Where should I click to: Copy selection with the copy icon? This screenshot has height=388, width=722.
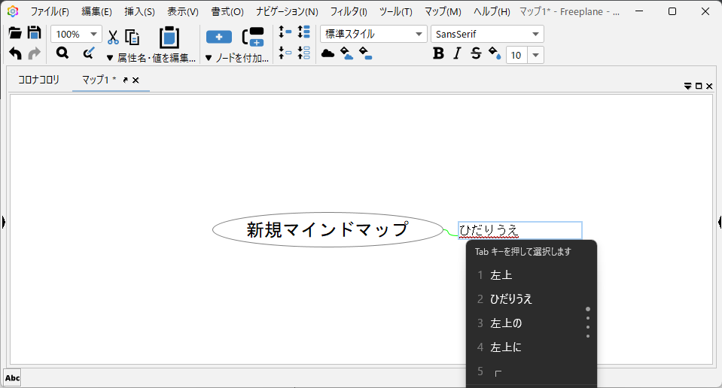(133, 38)
